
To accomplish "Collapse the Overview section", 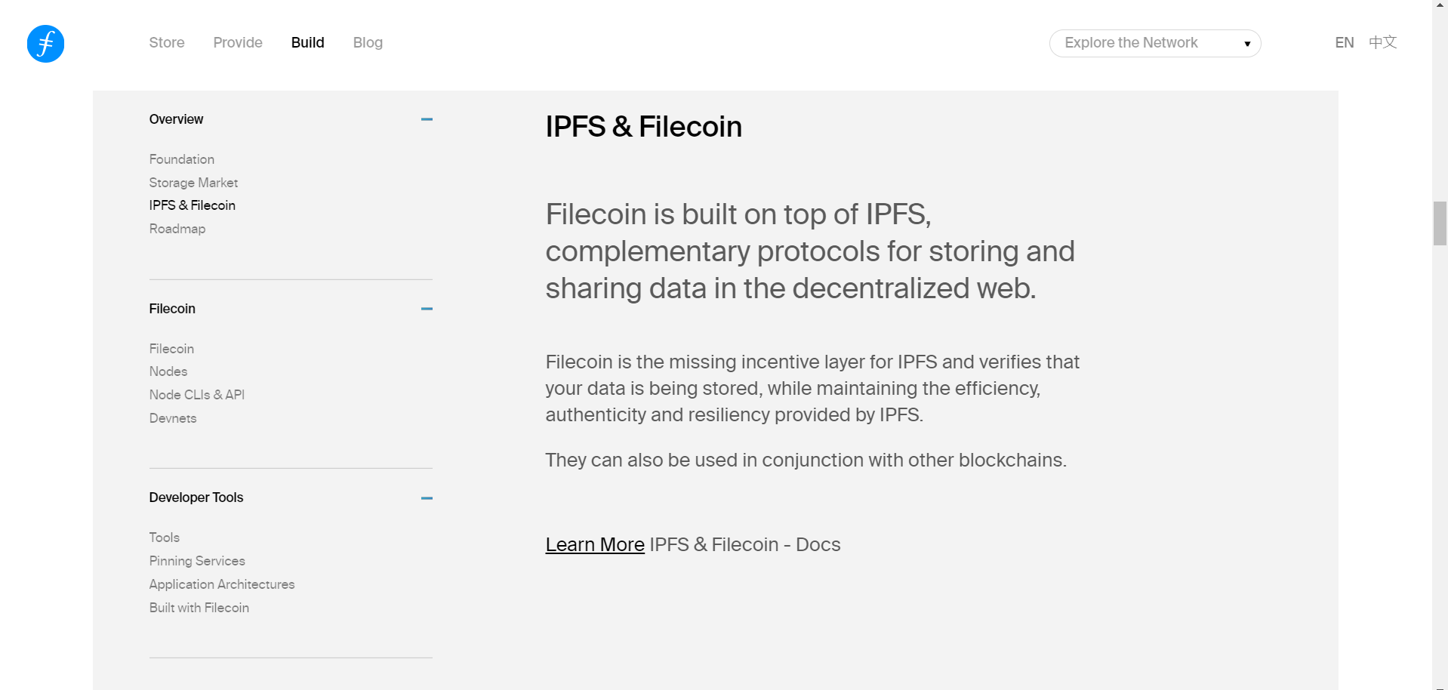I will click(427, 119).
